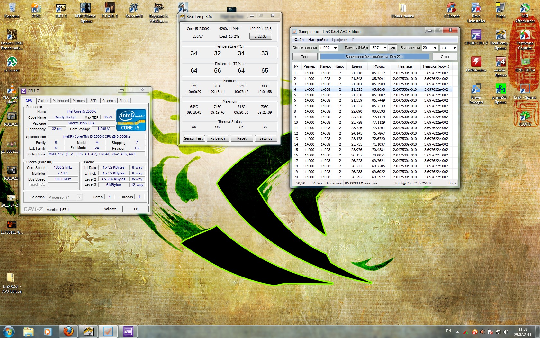Select the LinX 0.6.4 AVX Edition folder

[x=12, y=283]
